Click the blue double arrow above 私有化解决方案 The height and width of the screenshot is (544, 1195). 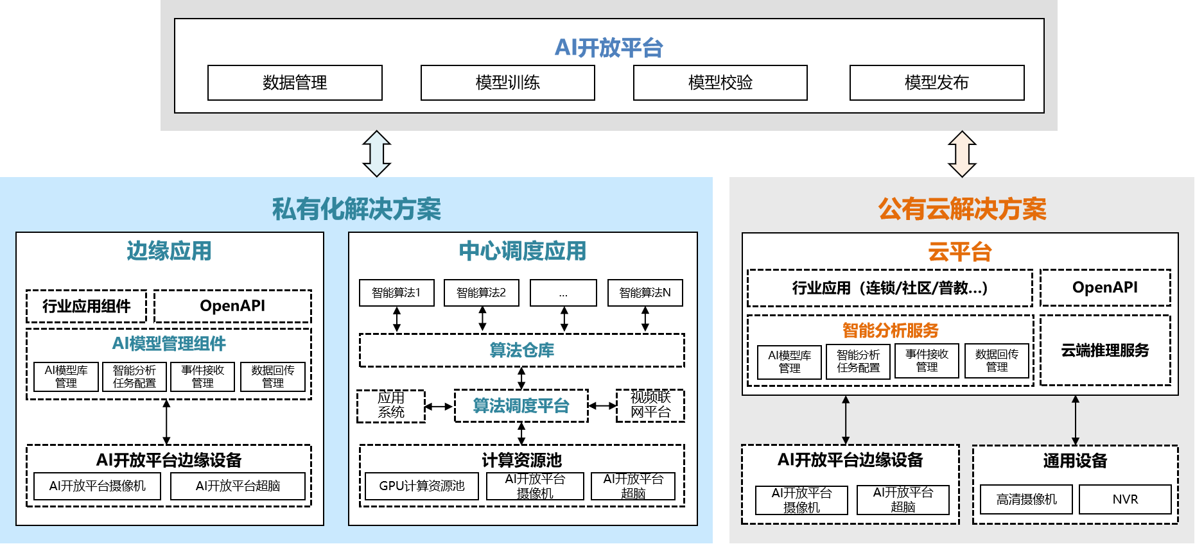click(x=377, y=154)
